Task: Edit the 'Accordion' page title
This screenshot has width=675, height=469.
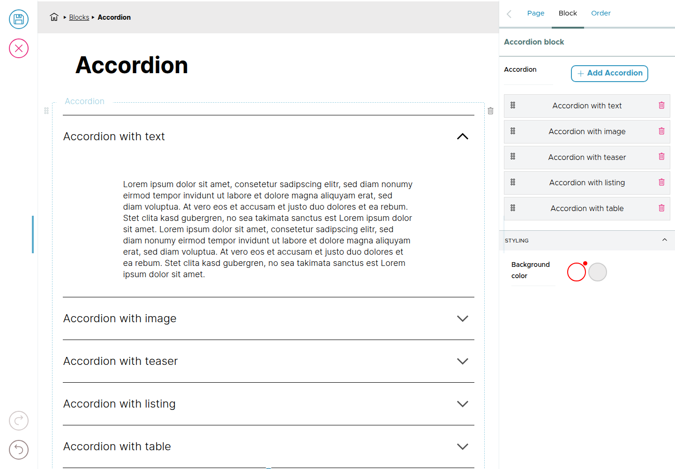Action: 132,65
